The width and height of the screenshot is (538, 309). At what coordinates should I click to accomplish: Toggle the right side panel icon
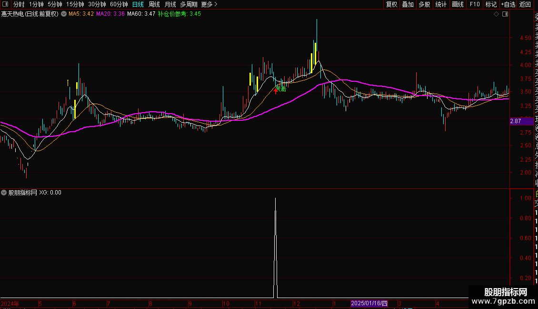[505, 14]
